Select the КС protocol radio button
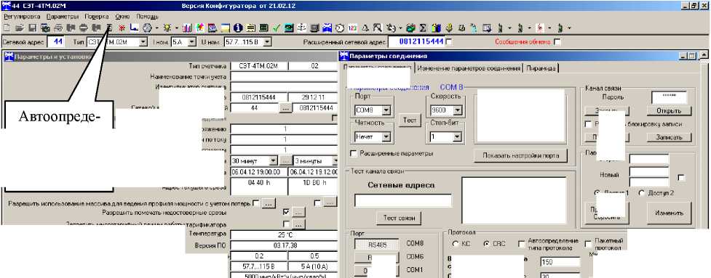The width and height of the screenshot is (711, 278). coord(456,244)
